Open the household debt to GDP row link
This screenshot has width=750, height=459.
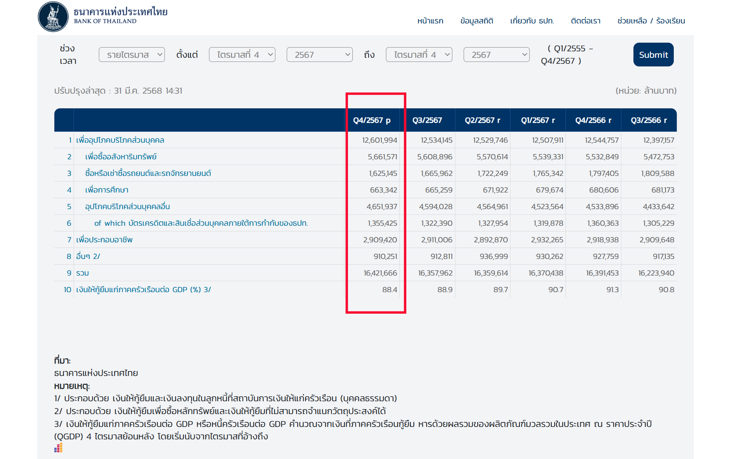click(x=143, y=290)
